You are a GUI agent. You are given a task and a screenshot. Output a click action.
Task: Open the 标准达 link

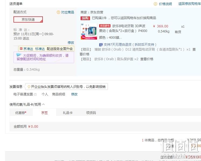click(x=40, y=49)
